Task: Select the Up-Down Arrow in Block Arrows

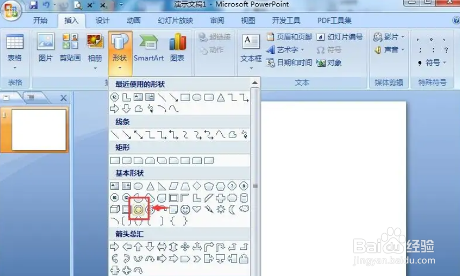Action: (x=173, y=247)
